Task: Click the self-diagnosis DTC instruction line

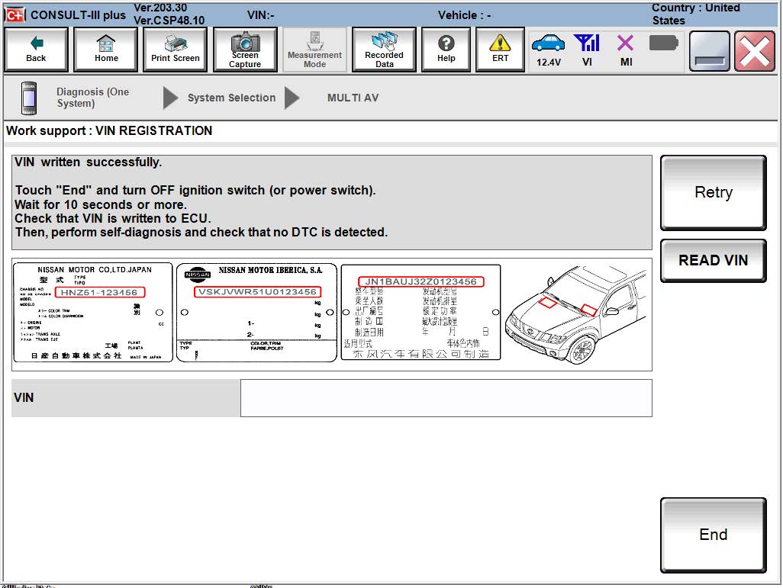Action: [x=201, y=233]
